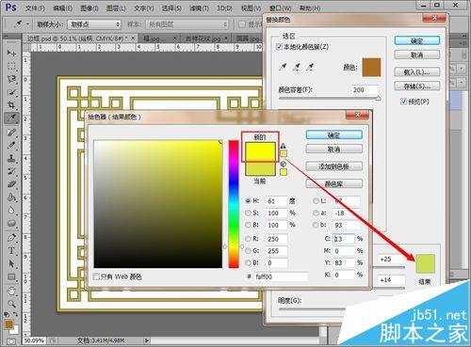
Task: Select the Eraser tool
Action: pos(11,184)
